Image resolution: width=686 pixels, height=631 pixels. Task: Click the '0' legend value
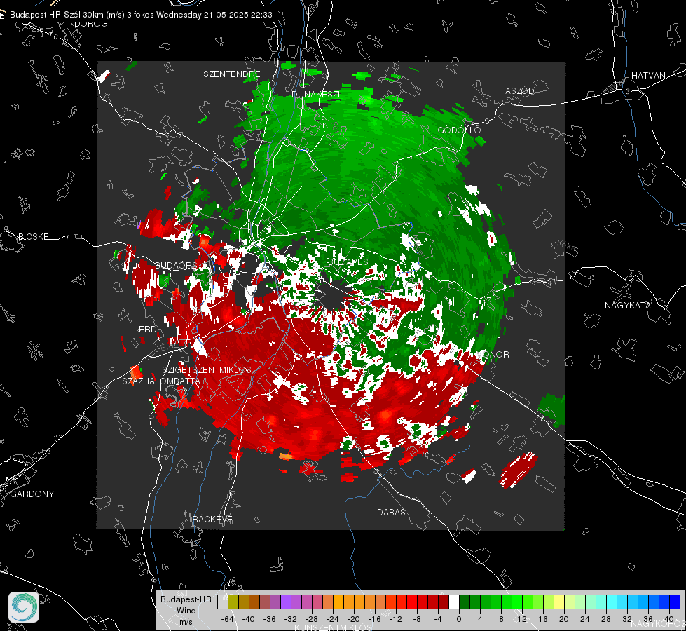pos(458,619)
